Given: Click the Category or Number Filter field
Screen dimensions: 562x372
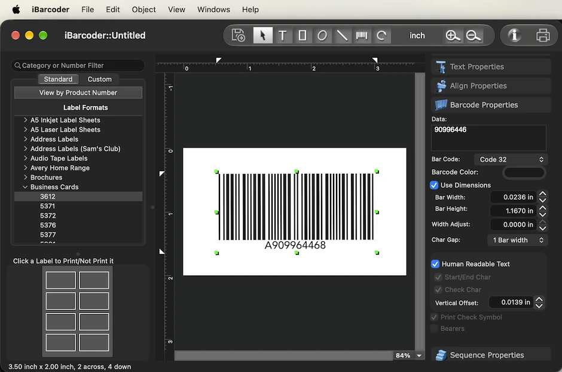Looking at the screenshot, I should tap(78, 66).
